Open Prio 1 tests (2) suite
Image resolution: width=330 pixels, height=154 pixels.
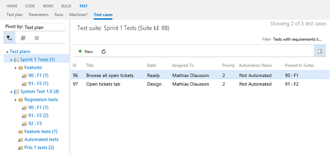point(39,148)
